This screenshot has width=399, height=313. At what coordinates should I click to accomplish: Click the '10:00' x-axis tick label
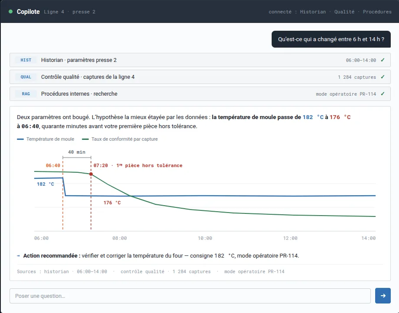205,238
